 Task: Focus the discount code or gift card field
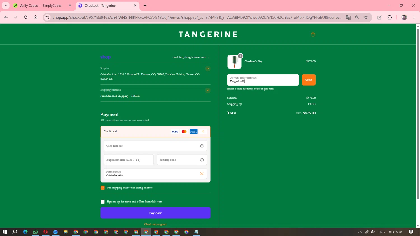[263, 80]
